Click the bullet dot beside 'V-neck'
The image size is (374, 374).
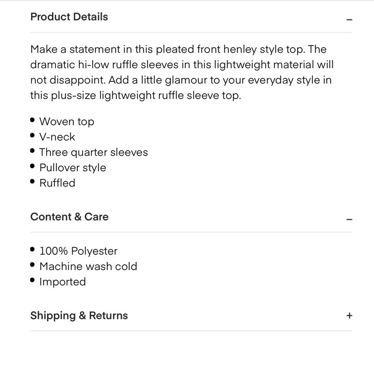click(33, 135)
